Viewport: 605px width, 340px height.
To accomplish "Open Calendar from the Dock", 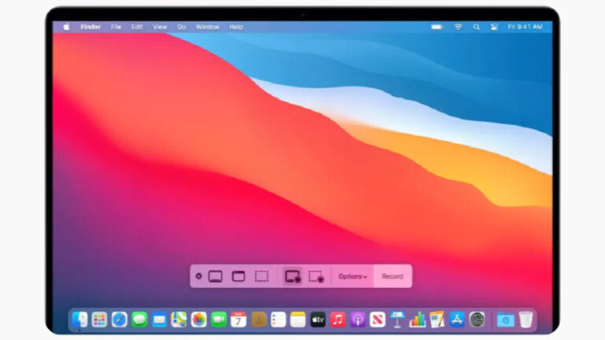I will pyautogui.click(x=239, y=320).
